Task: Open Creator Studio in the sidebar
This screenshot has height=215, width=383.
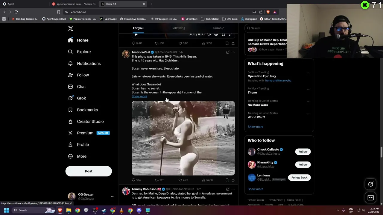Action: 86,122
